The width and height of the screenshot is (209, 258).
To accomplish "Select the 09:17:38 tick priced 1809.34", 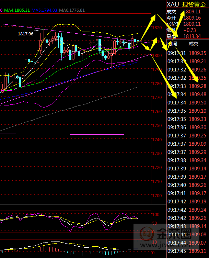I will click(x=187, y=160).
